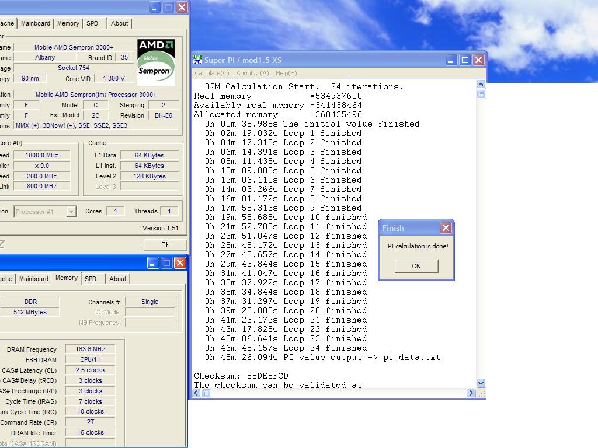Open the About...(A) menu in Super PI

pos(252,73)
